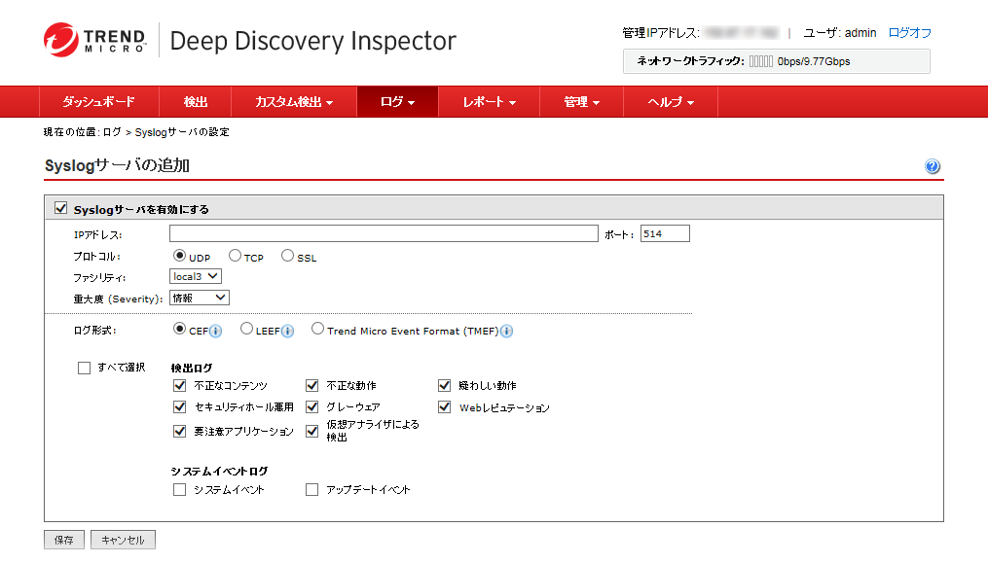
Task: Uncheck the '仮想アナライザによる検出' checkbox
Action: coord(311,431)
